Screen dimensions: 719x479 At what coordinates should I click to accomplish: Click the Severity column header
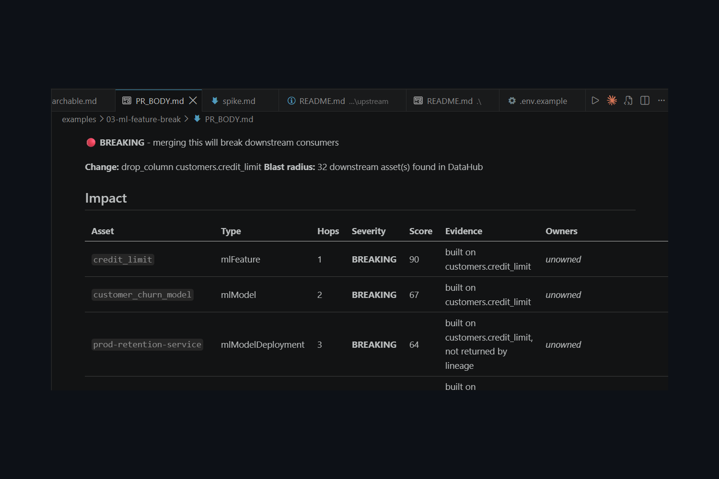(x=369, y=231)
